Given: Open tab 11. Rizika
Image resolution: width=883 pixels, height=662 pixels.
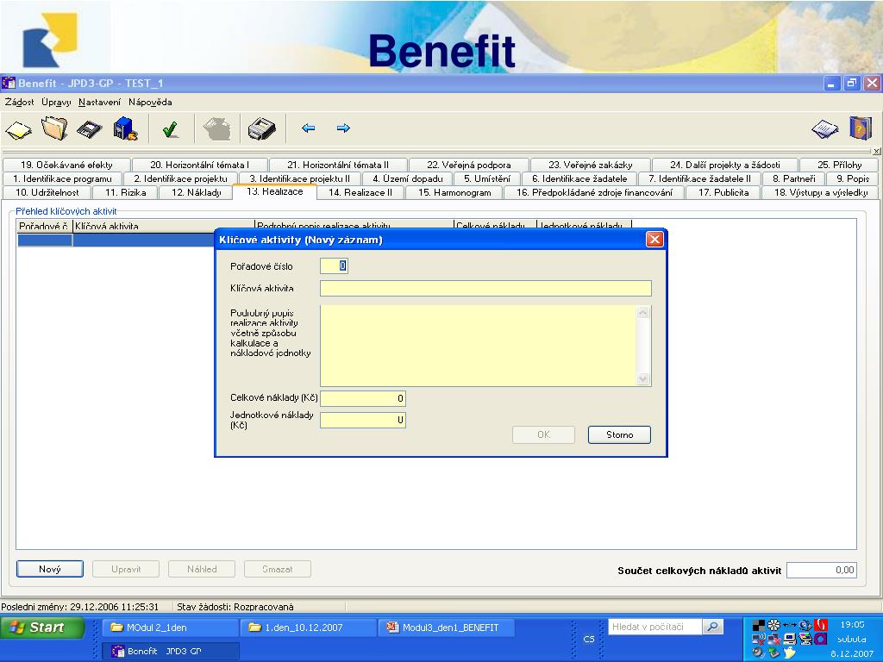Looking at the screenshot, I should click(x=126, y=192).
